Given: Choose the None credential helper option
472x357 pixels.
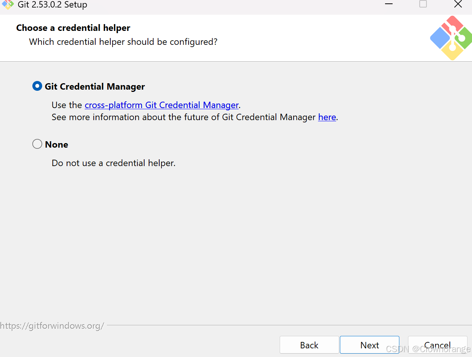Looking at the screenshot, I should 37,144.
